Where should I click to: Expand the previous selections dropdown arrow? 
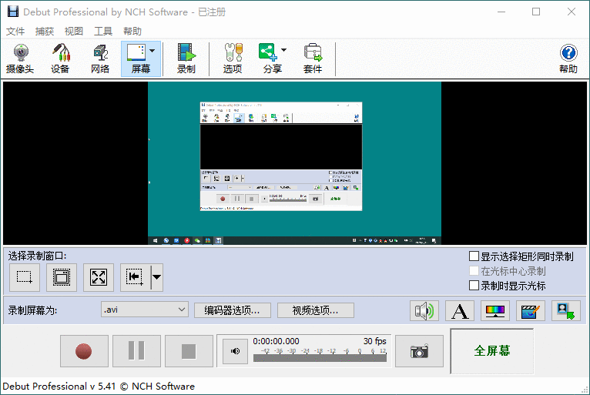point(157,278)
